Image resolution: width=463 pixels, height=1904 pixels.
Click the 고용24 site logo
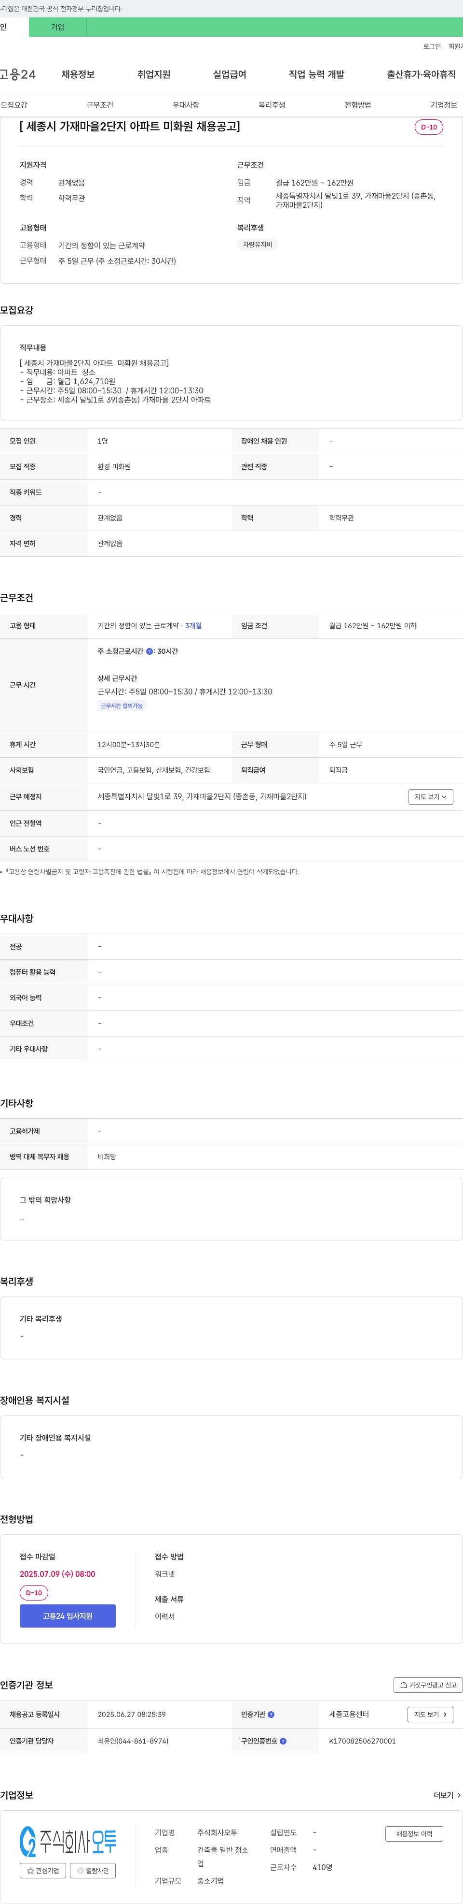18,74
